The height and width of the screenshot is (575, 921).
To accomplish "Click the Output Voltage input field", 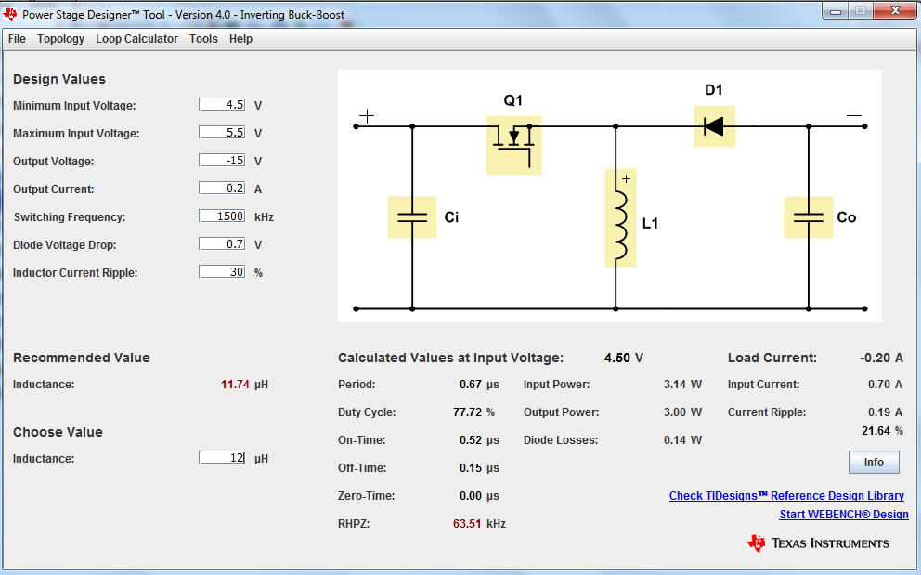I will click(222, 160).
